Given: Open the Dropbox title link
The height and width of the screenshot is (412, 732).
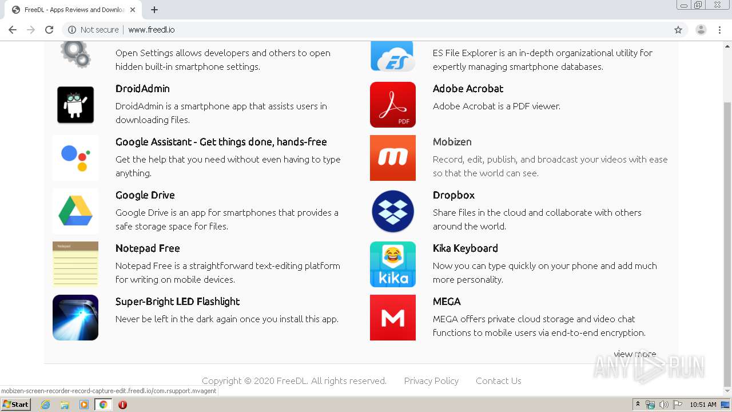Looking at the screenshot, I should point(453,195).
